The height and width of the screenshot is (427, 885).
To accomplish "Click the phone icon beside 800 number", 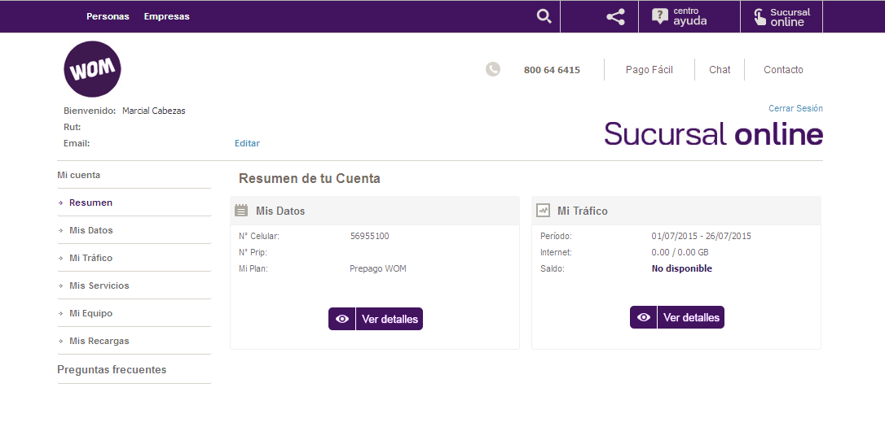I will point(493,70).
